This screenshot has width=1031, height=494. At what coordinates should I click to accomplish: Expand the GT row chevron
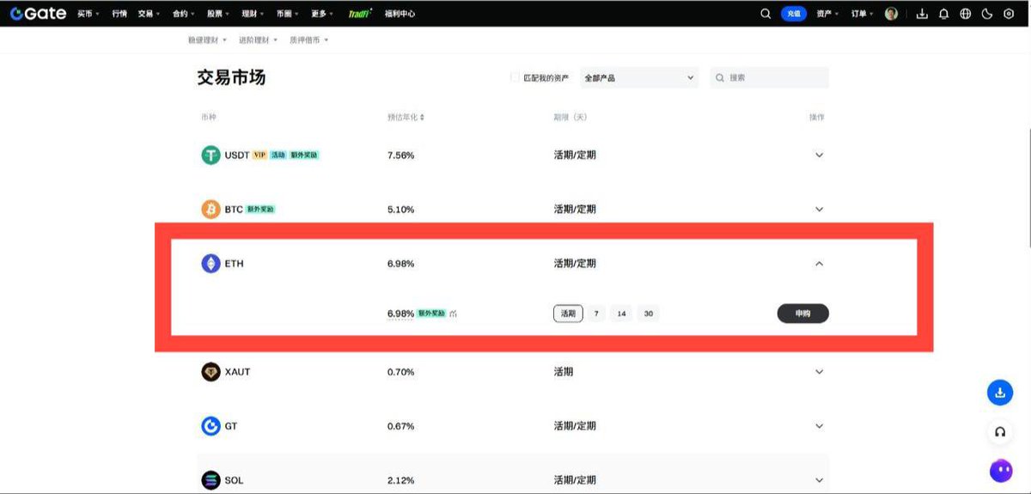(x=819, y=426)
